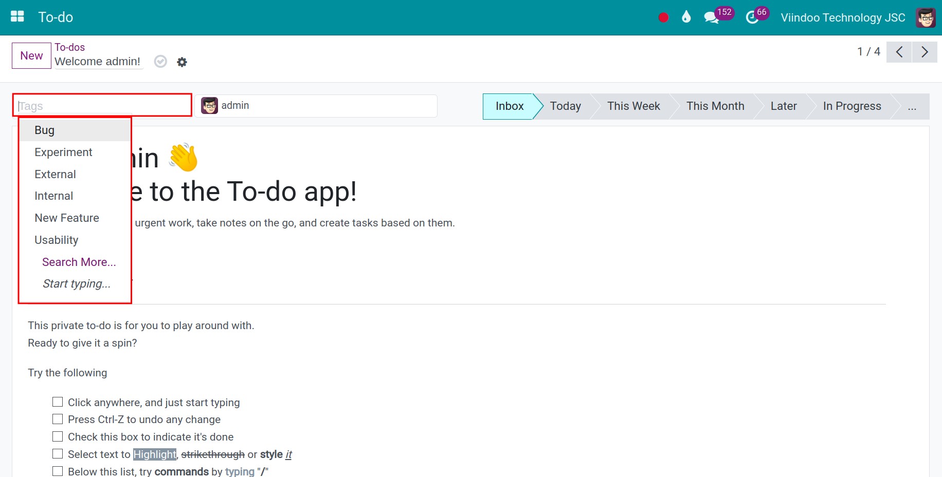Open 'Search More...' in the tags list
The height and width of the screenshot is (477, 942).
tap(78, 262)
